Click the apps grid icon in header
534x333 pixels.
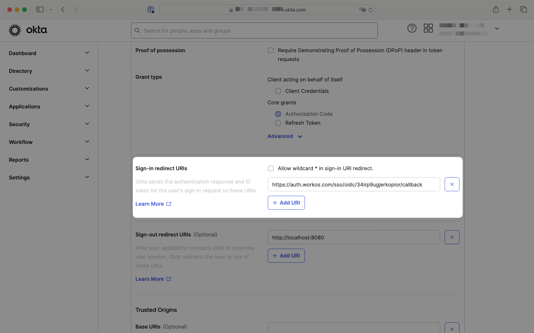point(428,28)
